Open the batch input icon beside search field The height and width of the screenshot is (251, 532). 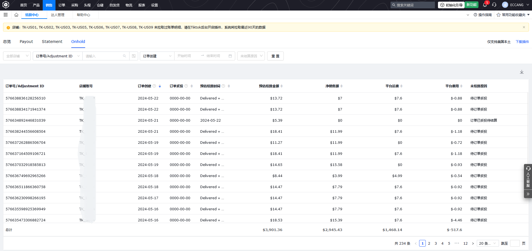click(134, 56)
